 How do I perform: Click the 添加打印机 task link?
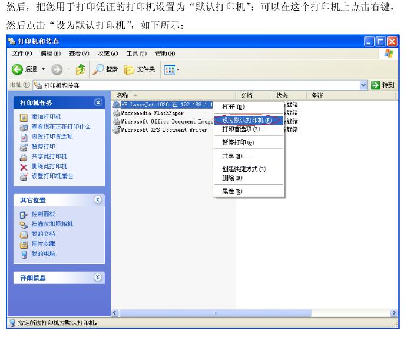[x=46, y=117]
